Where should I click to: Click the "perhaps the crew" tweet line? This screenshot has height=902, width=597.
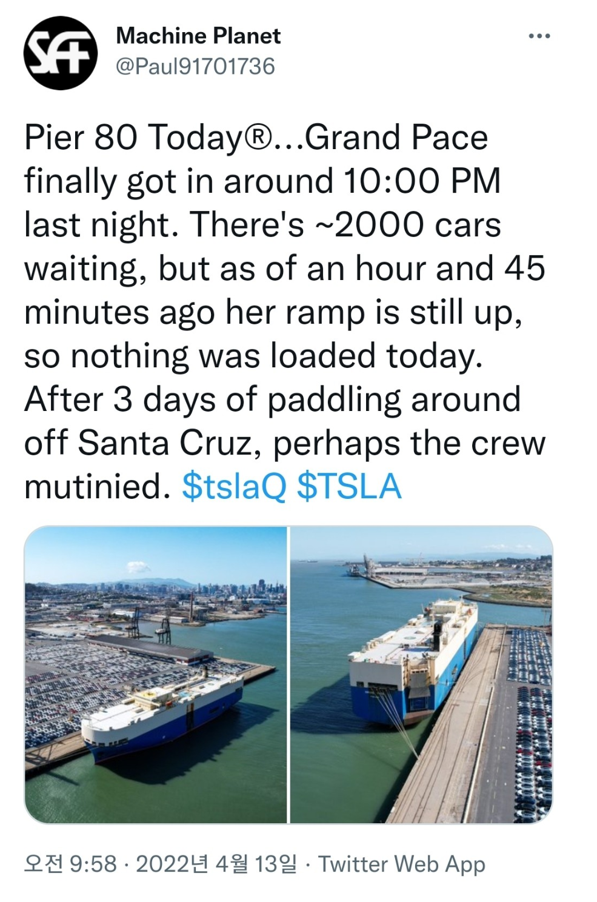pos(409,443)
